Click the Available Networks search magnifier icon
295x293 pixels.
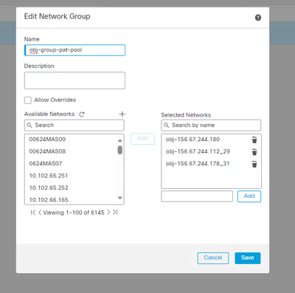[x=29, y=125]
